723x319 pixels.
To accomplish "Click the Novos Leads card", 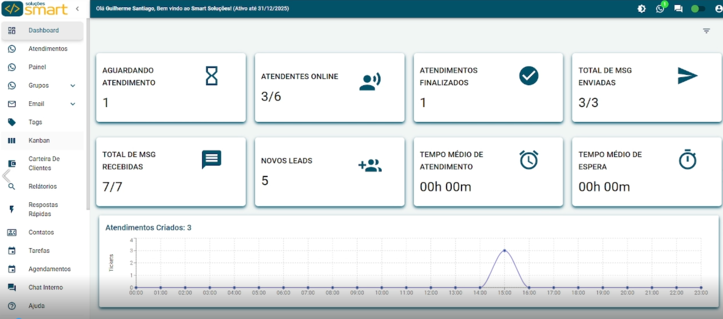I will click(329, 172).
